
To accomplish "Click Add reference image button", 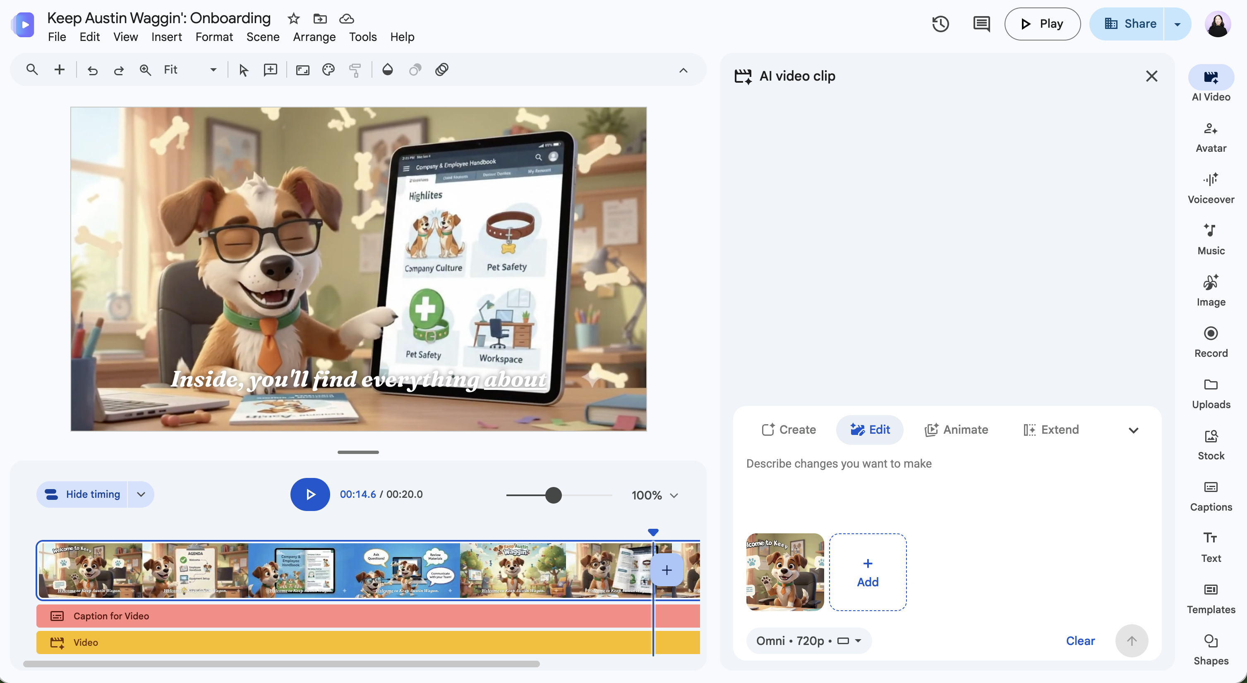I will tap(868, 572).
